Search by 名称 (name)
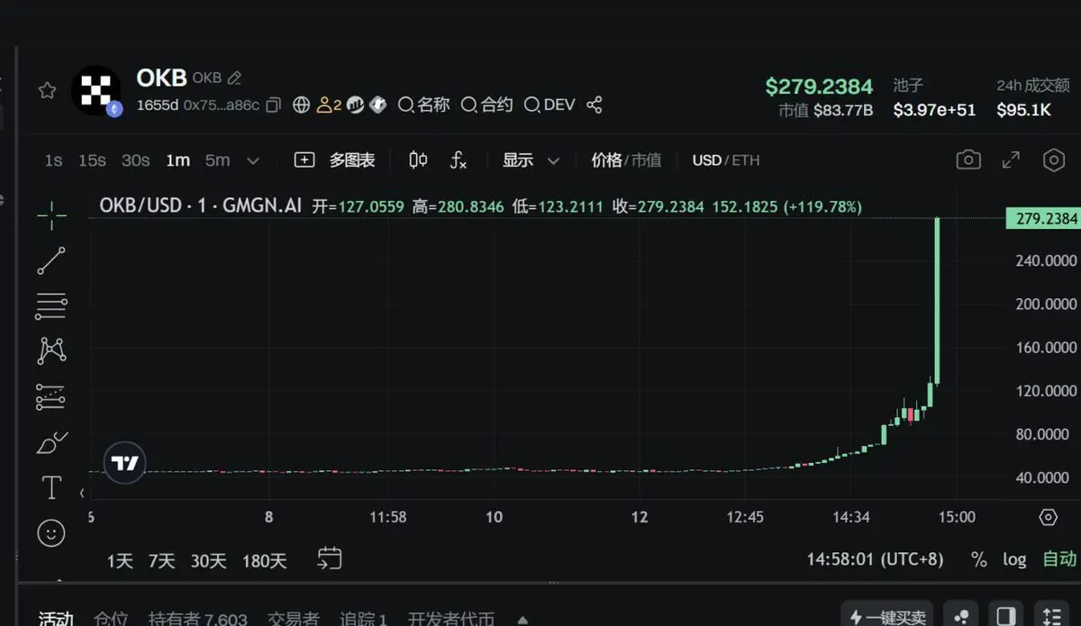 coord(423,105)
